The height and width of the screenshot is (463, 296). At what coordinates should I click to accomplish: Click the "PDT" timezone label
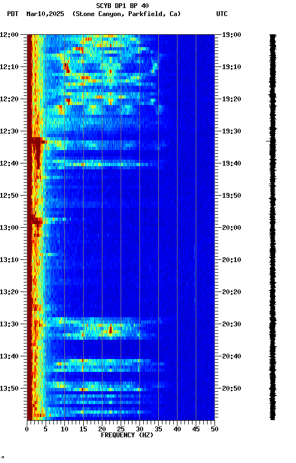(13, 14)
